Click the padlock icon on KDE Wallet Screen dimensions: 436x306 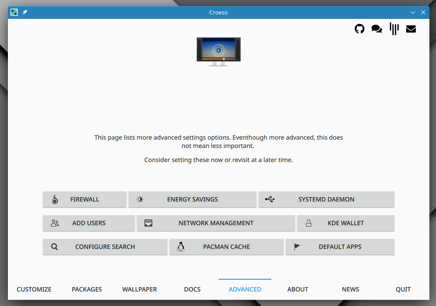309,223
